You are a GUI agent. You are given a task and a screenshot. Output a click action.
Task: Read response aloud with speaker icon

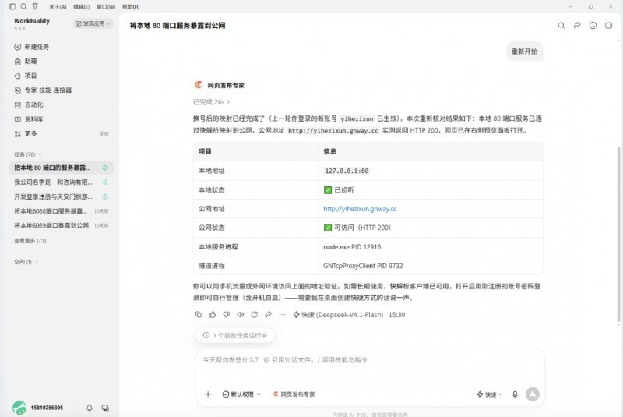tap(241, 314)
